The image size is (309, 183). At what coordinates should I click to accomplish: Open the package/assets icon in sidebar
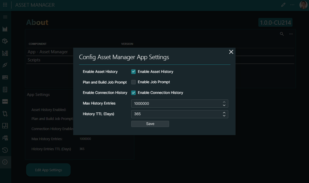(x=5, y=41)
